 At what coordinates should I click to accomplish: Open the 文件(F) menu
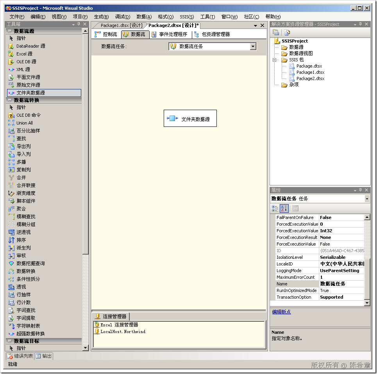pos(17,16)
